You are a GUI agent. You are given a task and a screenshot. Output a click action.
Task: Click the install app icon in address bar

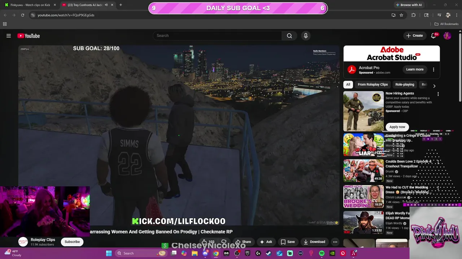click(x=393, y=15)
